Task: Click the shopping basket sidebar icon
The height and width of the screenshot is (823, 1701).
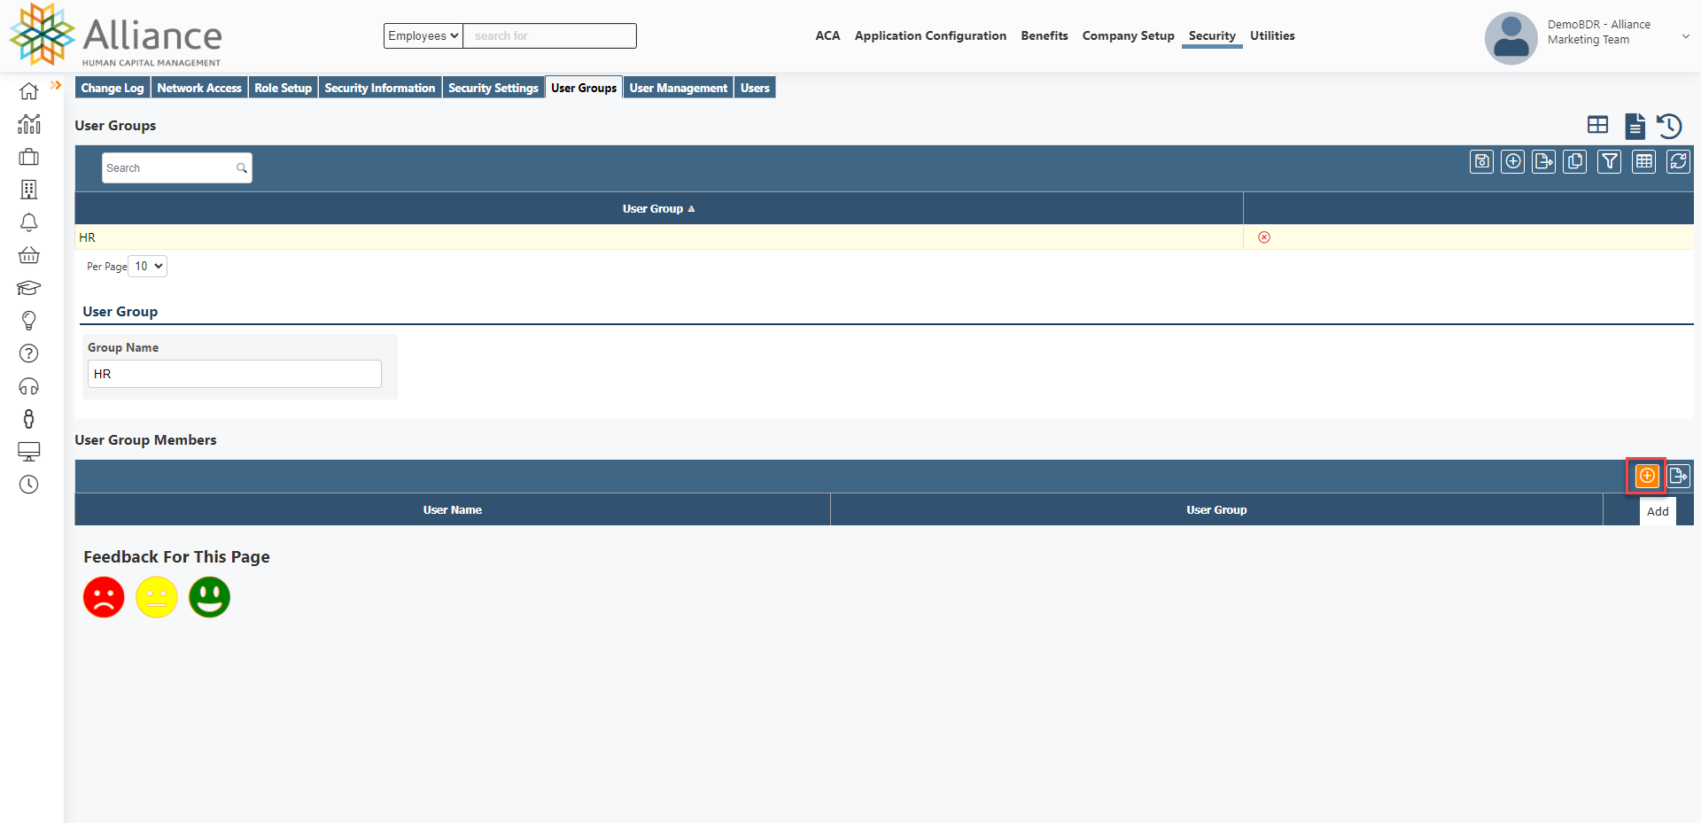Action: (x=29, y=255)
